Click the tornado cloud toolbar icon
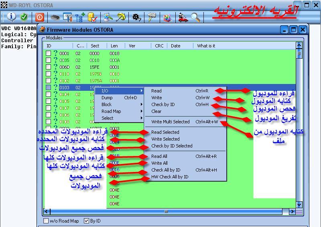This screenshot has height=227, width=321. click(x=152, y=17)
